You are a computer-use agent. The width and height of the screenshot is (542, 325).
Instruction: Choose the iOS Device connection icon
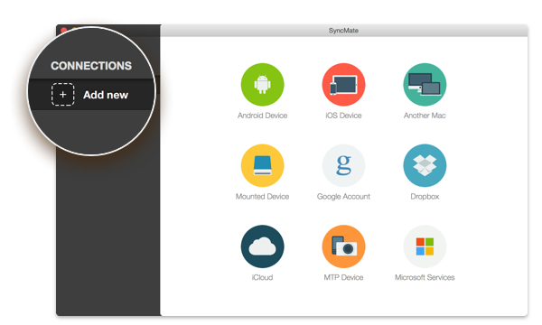[343, 85]
